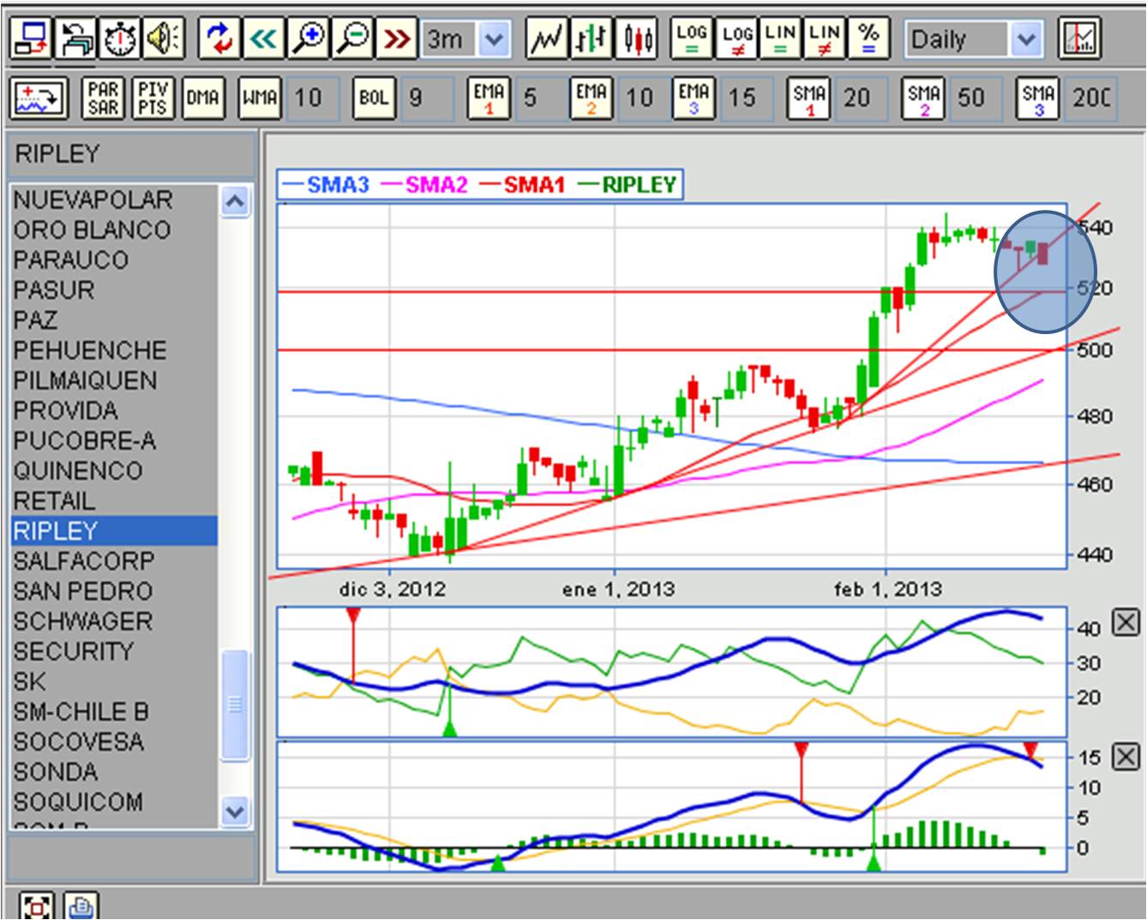Click the window layout icon, first in toolbar
Screen dimensions: 1147x920
click(x=30, y=39)
